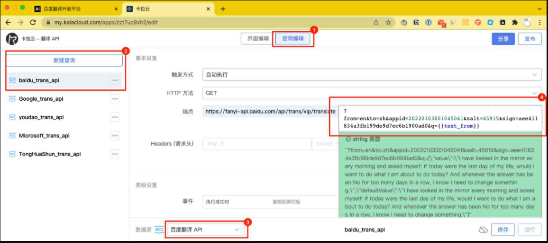Click the 分享 button
Screen dimensions: 548x243
coord(503,39)
